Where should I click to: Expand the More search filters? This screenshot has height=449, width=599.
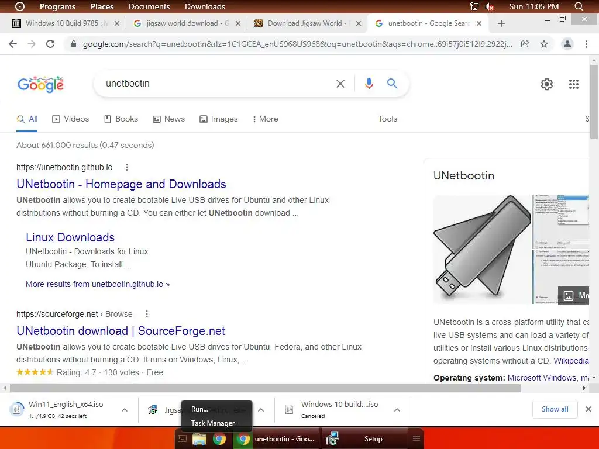(265, 119)
